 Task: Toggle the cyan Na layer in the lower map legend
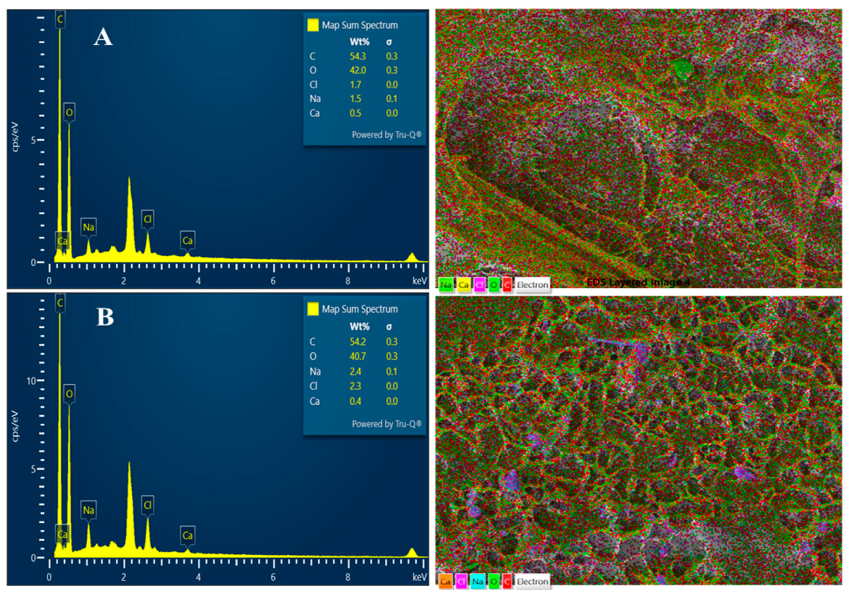[478, 581]
